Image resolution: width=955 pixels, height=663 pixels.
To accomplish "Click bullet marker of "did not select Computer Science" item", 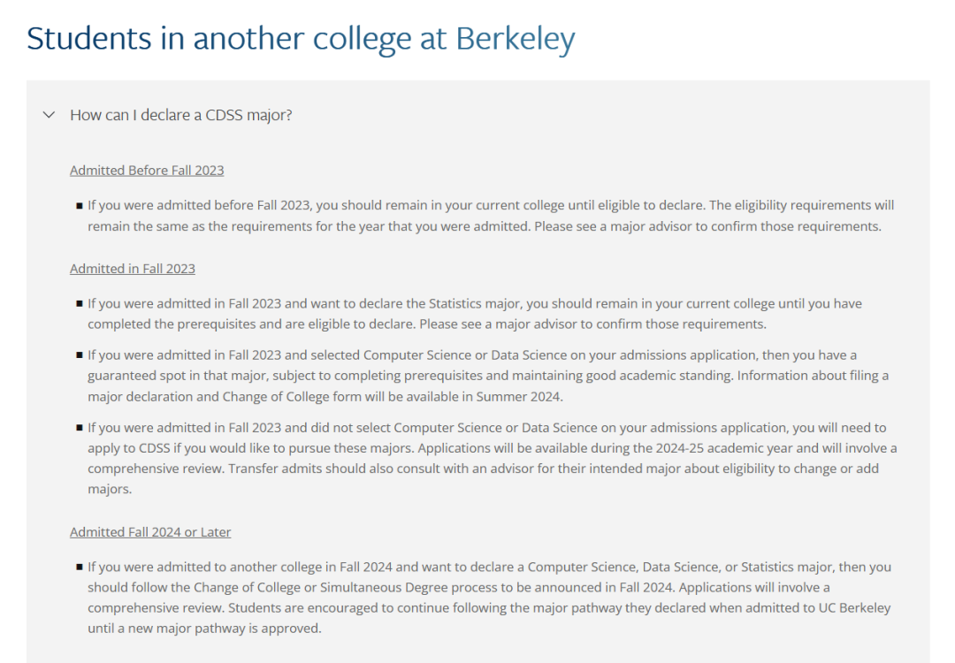I will click(x=80, y=428).
